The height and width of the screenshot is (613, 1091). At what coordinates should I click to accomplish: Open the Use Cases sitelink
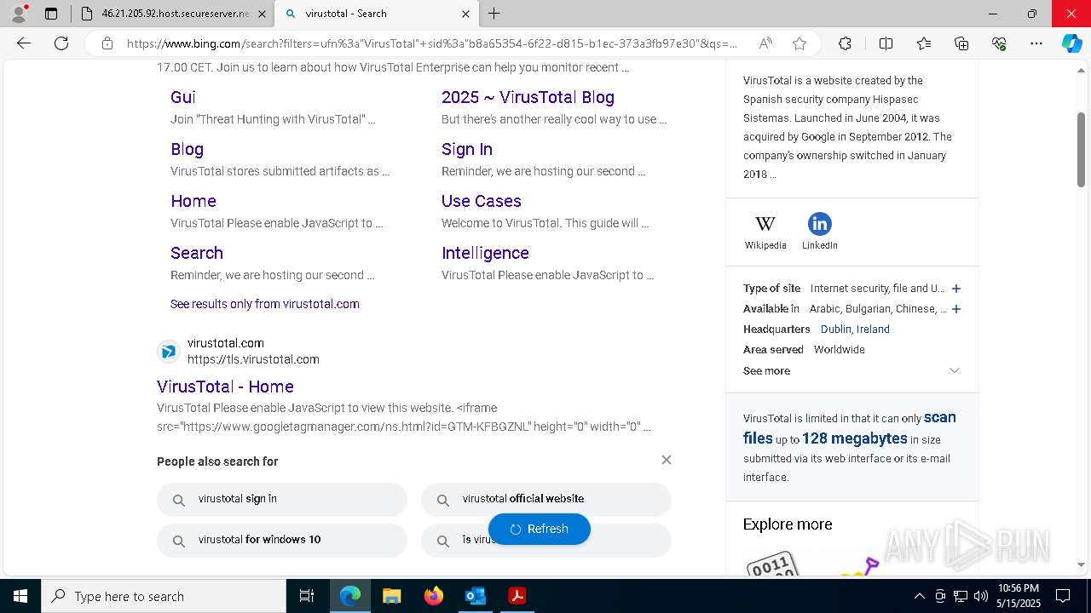pos(482,201)
